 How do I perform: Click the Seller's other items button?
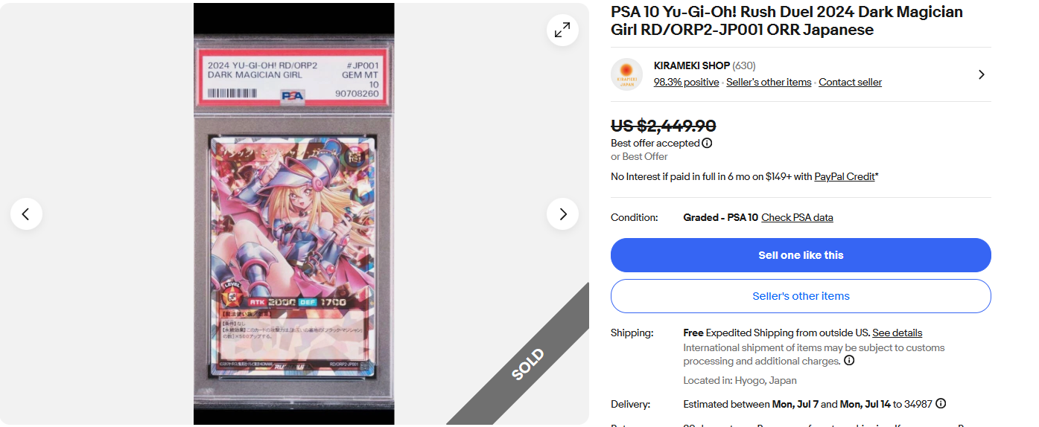point(801,296)
